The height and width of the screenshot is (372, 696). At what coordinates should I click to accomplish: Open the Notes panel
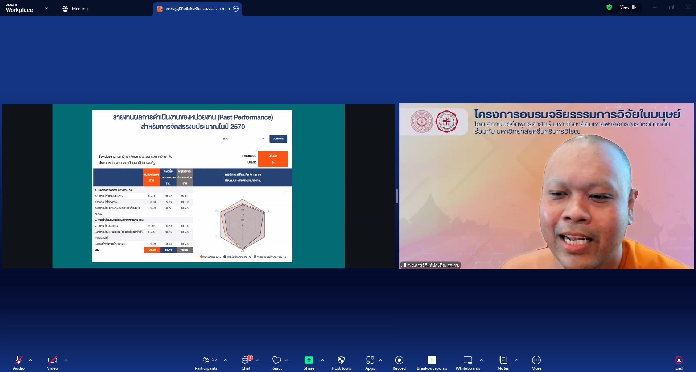tap(503, 363)
